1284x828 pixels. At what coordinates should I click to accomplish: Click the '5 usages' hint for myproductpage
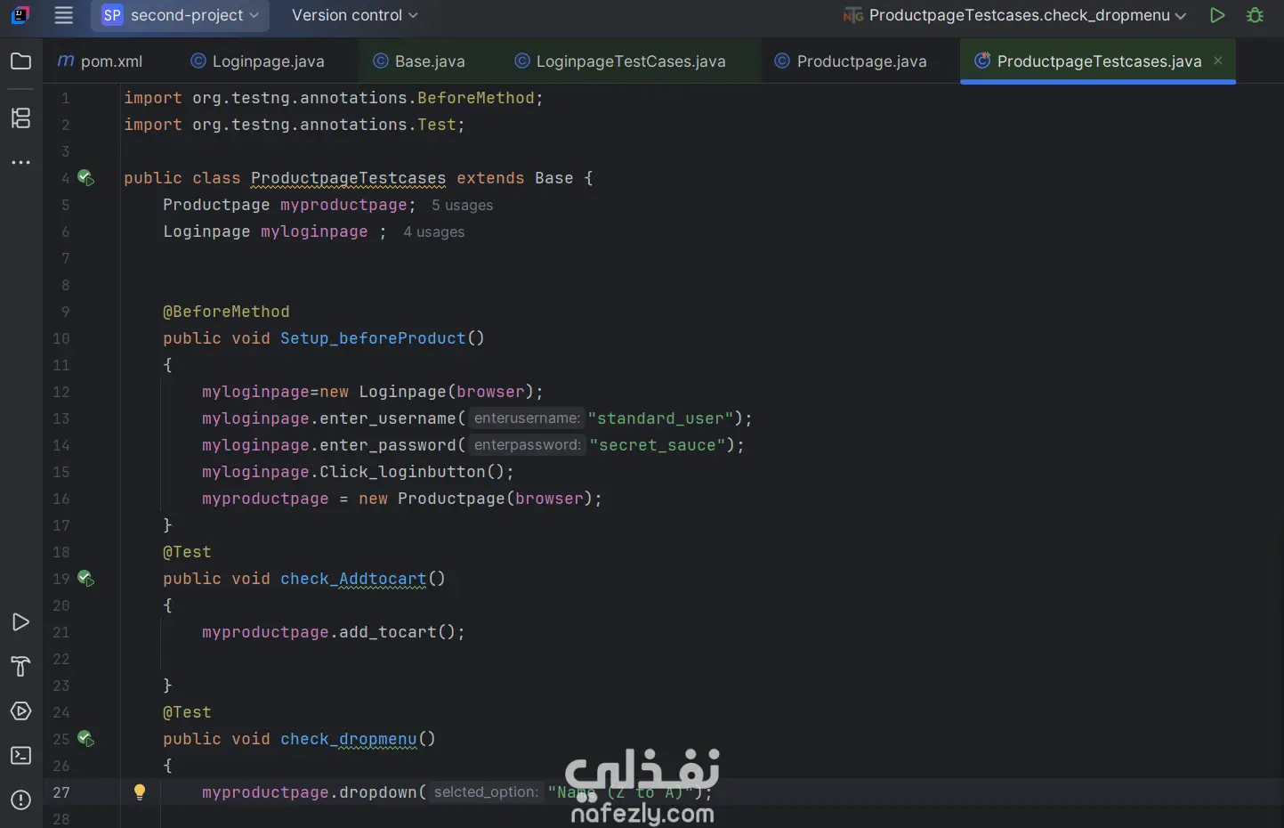[x=462, y=205]
